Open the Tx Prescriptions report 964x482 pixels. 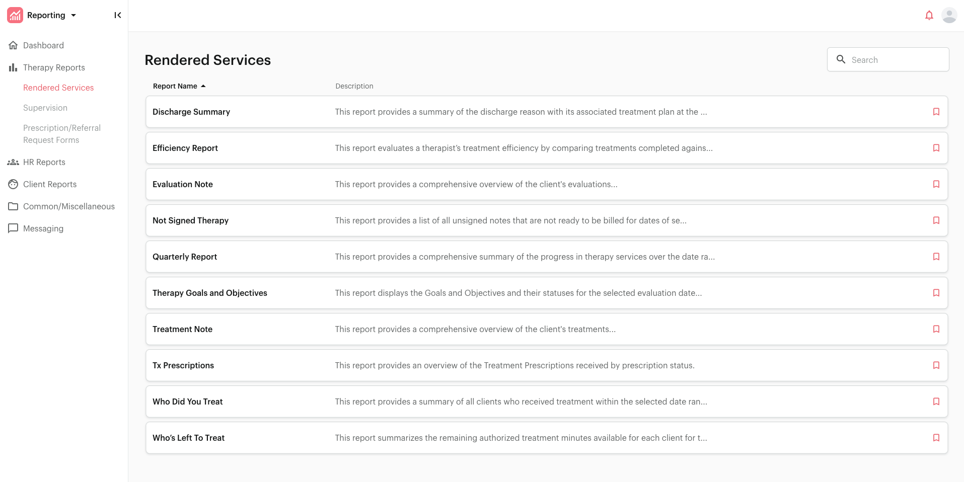(x=183, y=365)
